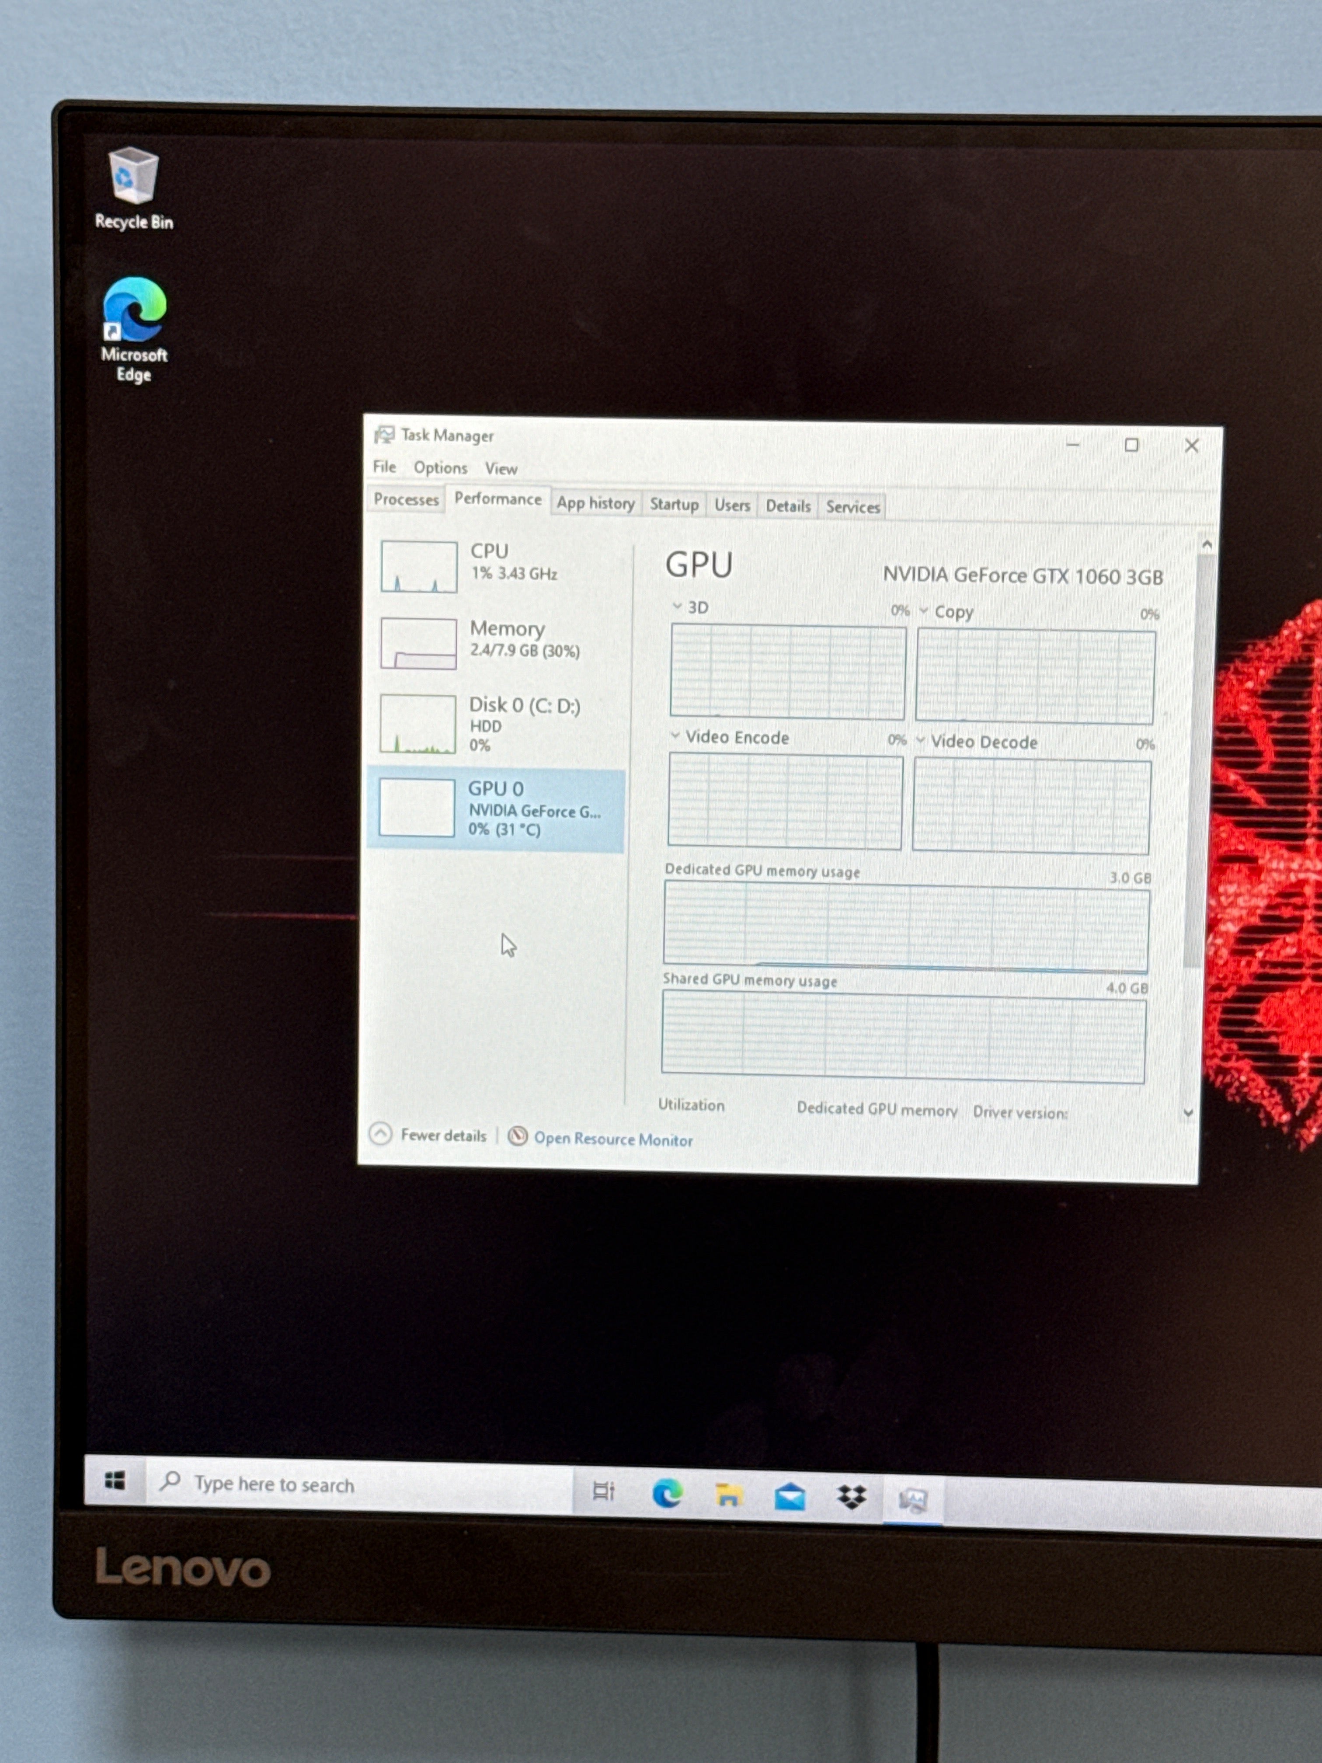The width and height of the screenshot is (1322, 1763).
Task: Open the Video Encode engine dropdown
Action: click(x=676, y=735)
